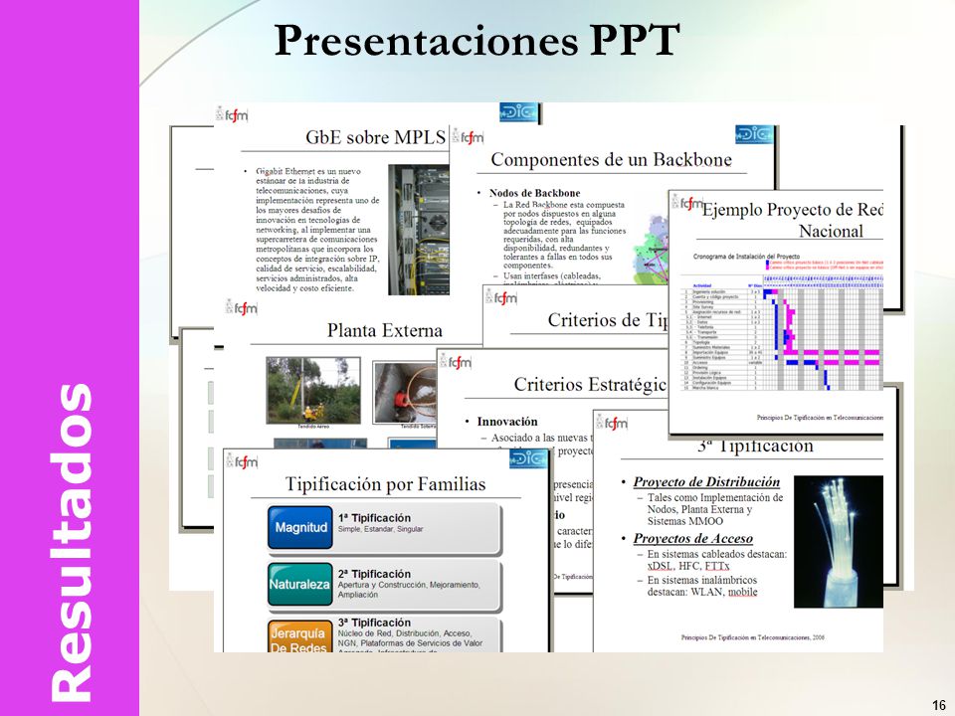Click the Innovación bullet

[x=507, y=422]
